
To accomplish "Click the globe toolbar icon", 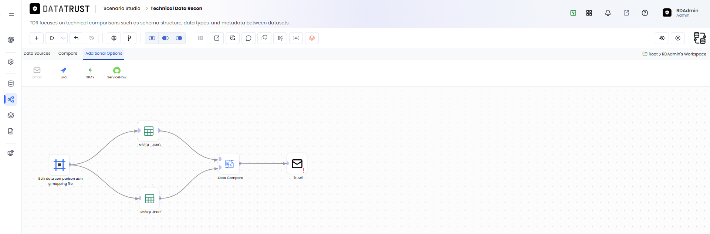I will coord(114,38).
